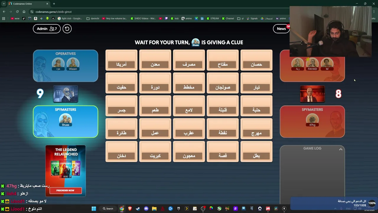Select the قنبلة card
The height and width of the screenshot is (213, 378).
(x=223, y=106)
